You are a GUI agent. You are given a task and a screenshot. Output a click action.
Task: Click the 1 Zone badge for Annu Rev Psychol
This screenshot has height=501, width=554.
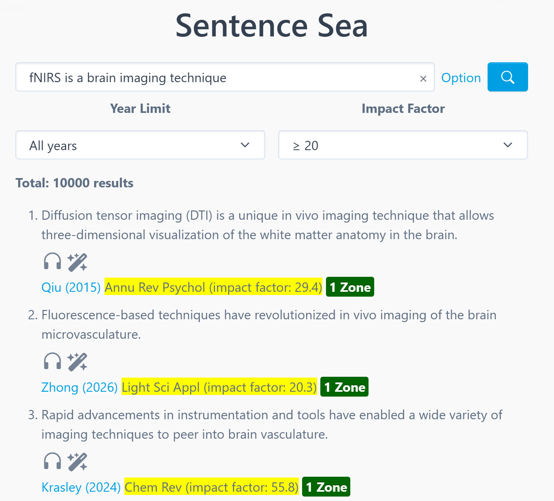tap(350, 287)
